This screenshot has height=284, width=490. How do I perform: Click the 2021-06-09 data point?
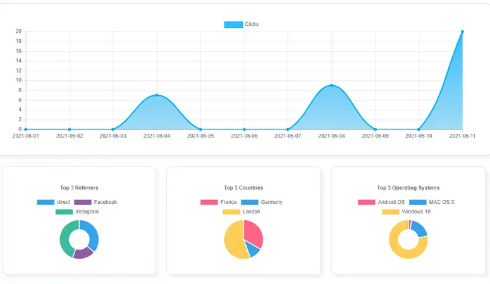(x=376, y=129)
